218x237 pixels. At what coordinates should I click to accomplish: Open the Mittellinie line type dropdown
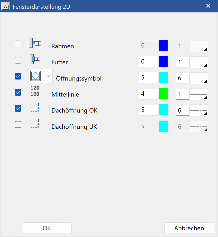(x=199, y=94)
